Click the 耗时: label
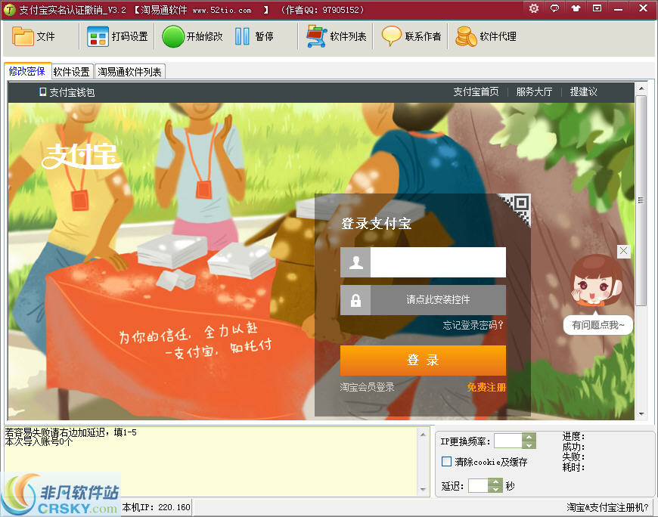This screenshot has height=517, width=658. coord(573,467)
